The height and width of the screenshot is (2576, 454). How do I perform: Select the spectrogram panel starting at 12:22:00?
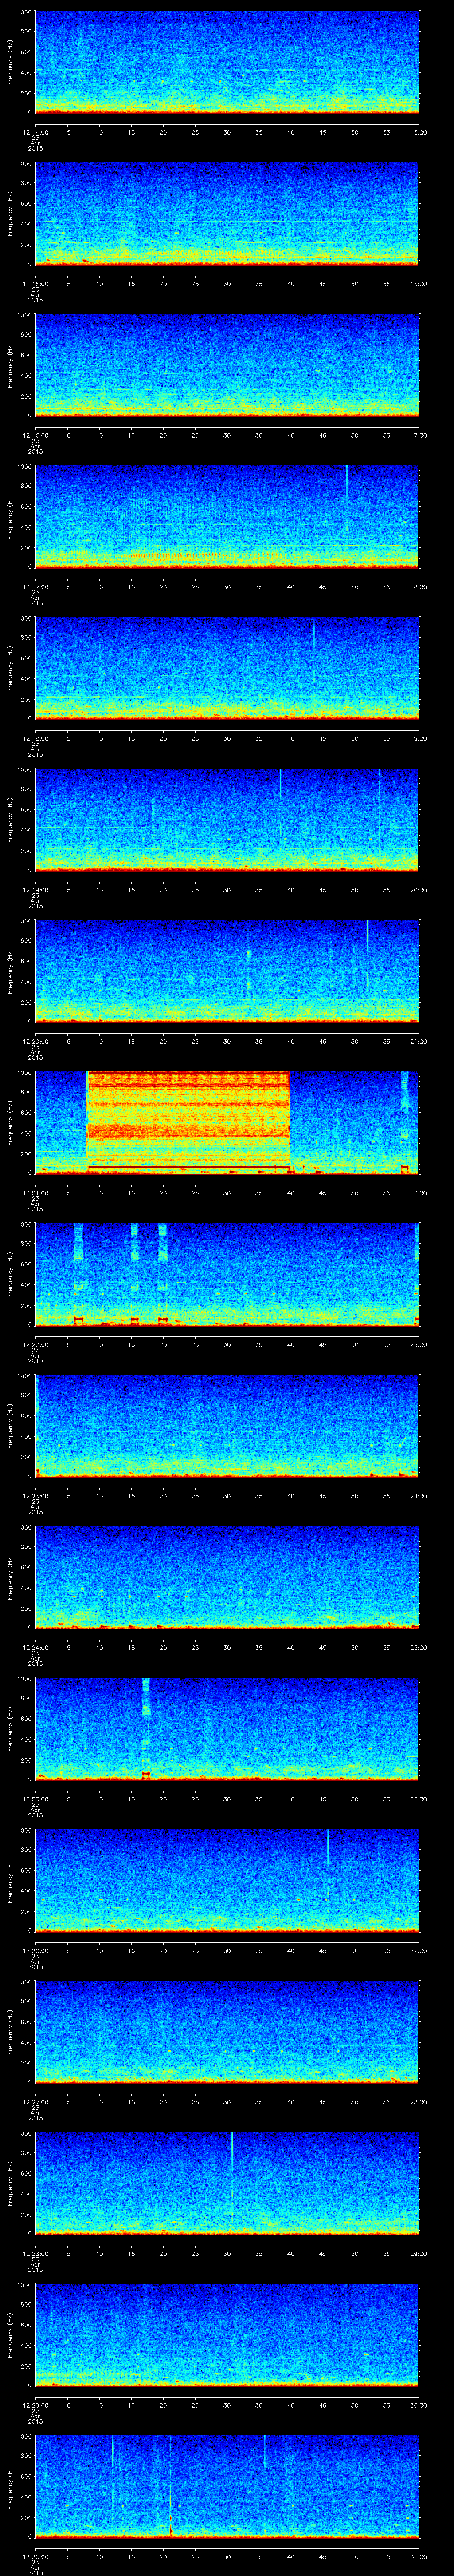pos(227,1274)
